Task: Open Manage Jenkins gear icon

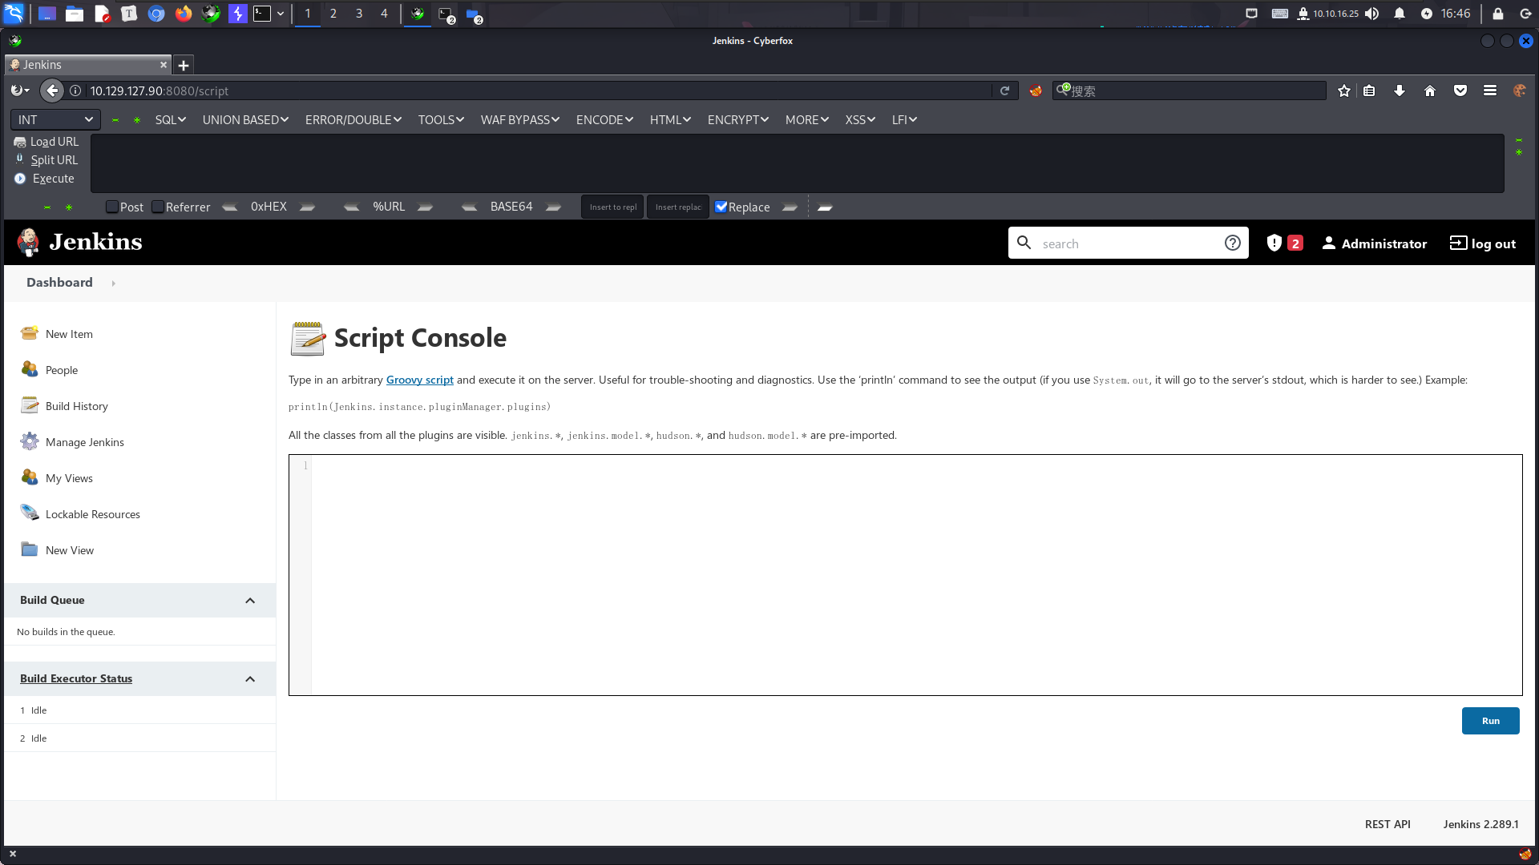Action: [x=30, y=441]
